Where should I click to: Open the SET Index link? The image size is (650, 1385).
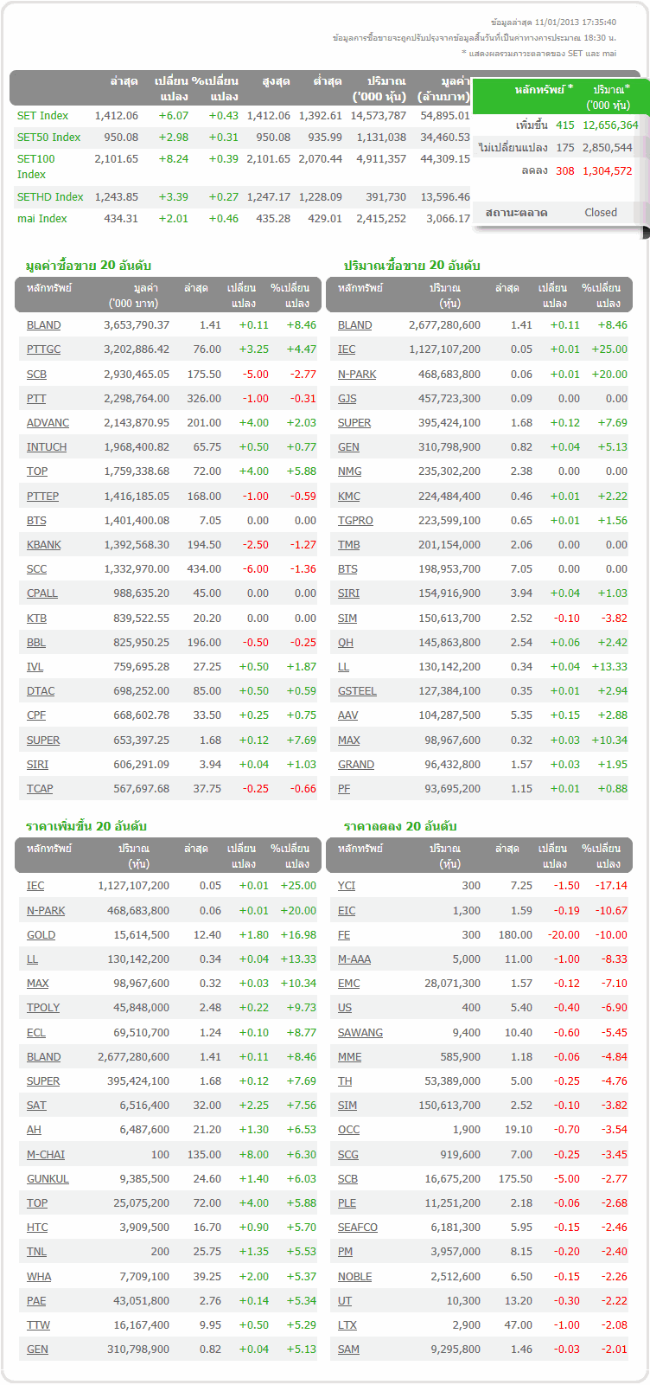click(42, 116)
